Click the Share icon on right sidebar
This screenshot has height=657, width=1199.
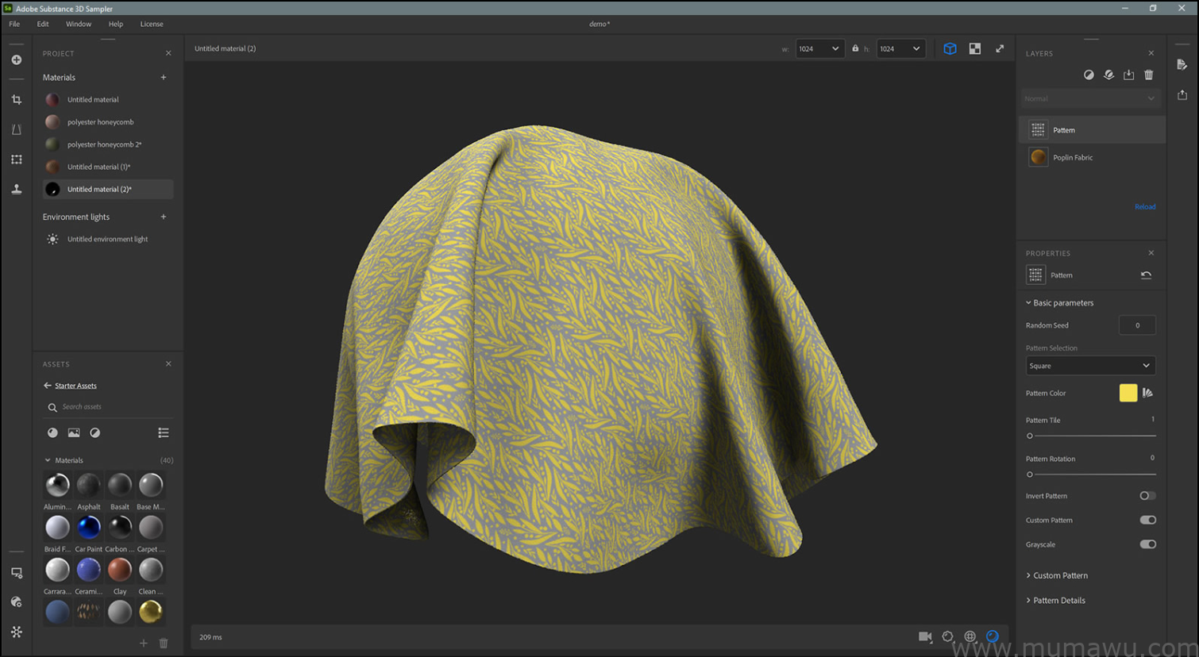pos(1182,94)
